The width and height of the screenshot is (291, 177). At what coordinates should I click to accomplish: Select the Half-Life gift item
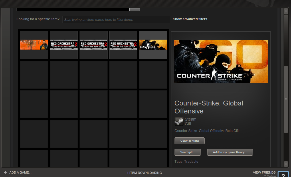pyautogui.click(x=34, y=45)
